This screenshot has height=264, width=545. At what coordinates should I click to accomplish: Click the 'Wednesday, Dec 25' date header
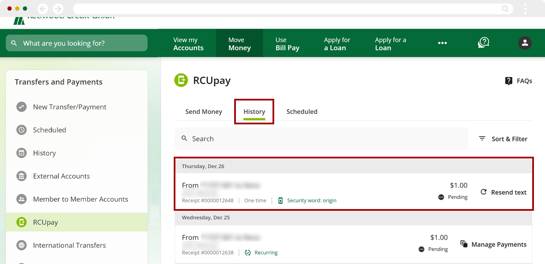pos(206,217)
